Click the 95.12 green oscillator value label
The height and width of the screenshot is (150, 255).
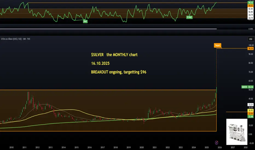click(x=250, y=3)
